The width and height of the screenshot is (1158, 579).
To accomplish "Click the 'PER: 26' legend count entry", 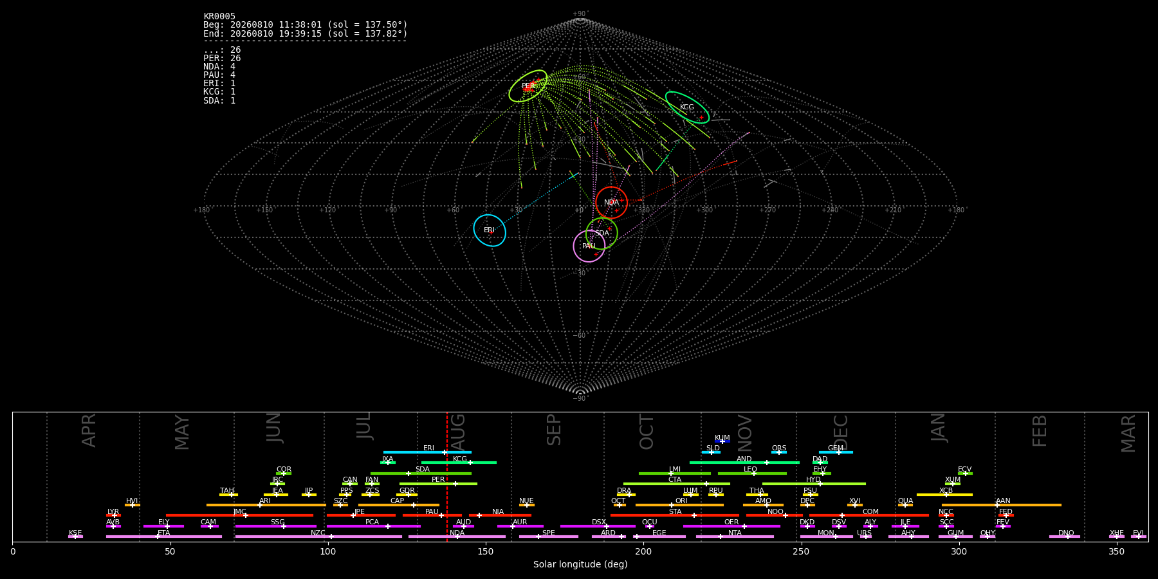I will (x=222, y=59).
